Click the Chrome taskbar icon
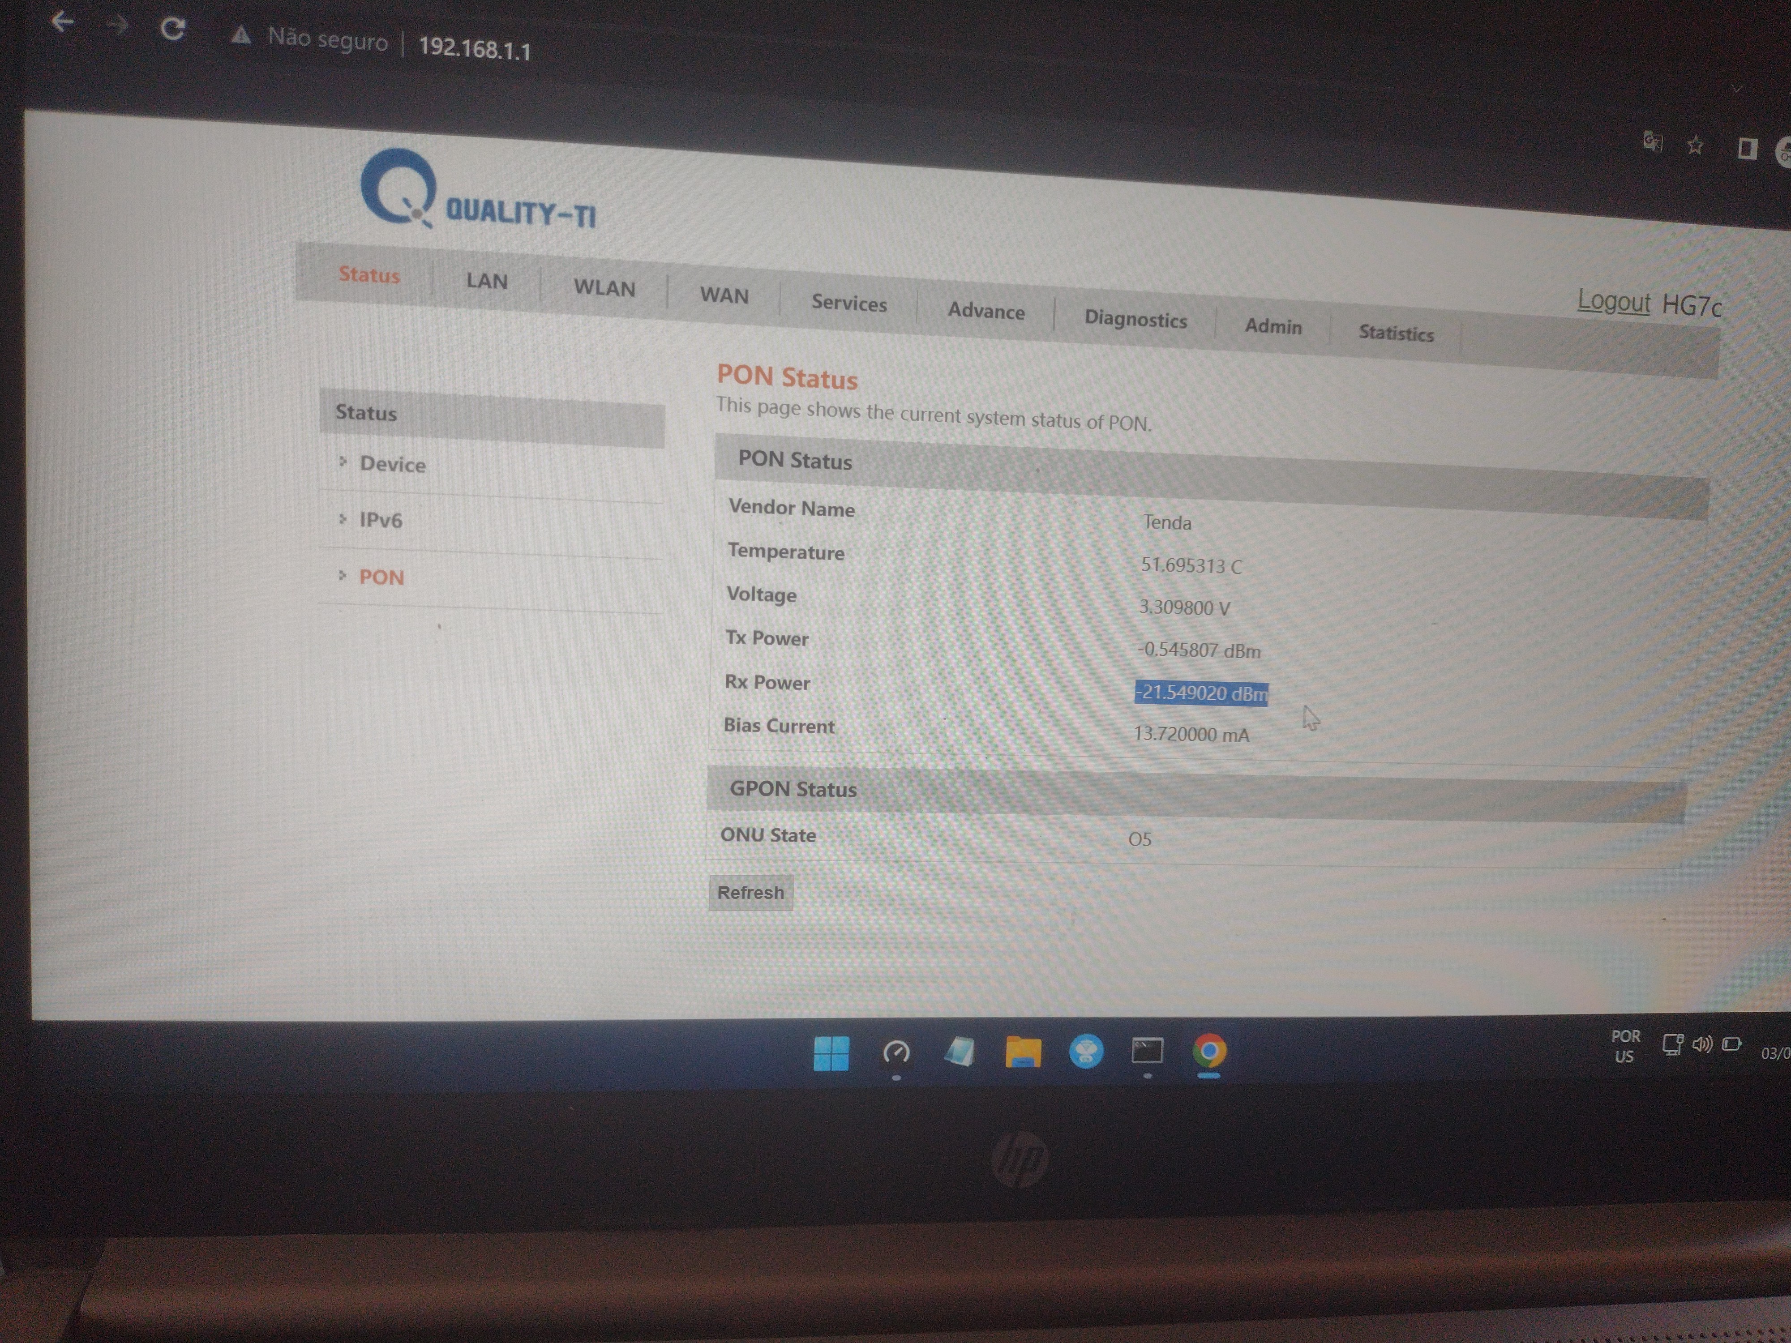1791x1343 pixels. click(1209, 1052)
